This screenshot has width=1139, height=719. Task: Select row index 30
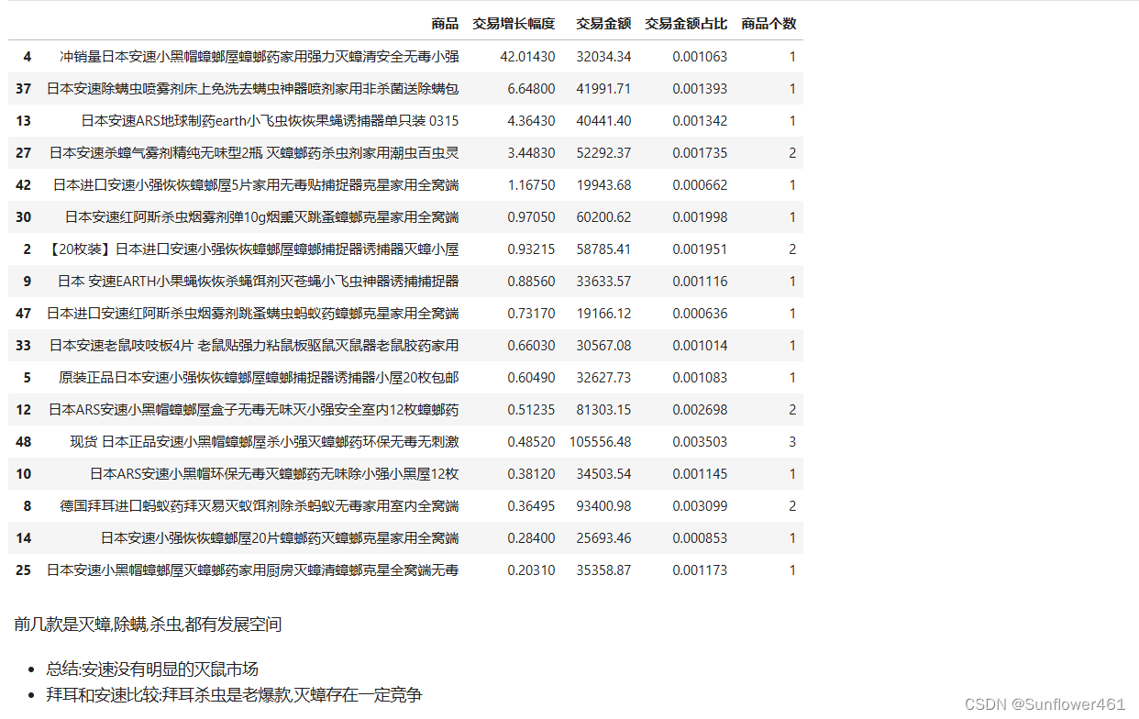click(24, 217)
